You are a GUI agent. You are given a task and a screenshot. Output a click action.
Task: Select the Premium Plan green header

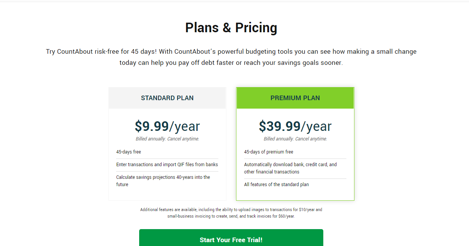295,98
